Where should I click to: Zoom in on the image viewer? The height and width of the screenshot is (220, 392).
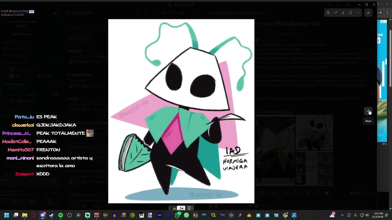(328, 13)
